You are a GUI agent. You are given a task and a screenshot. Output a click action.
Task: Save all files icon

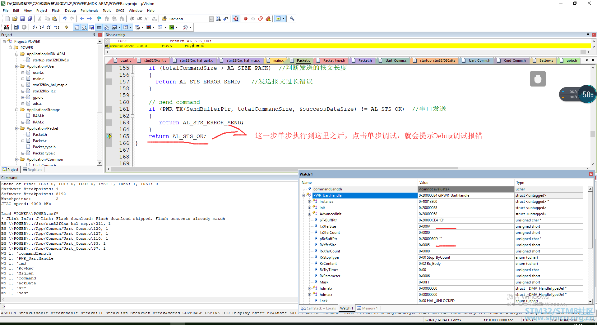click(30, 19)
